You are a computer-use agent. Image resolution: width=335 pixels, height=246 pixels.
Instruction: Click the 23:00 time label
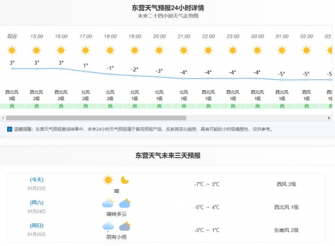[232, 36]
